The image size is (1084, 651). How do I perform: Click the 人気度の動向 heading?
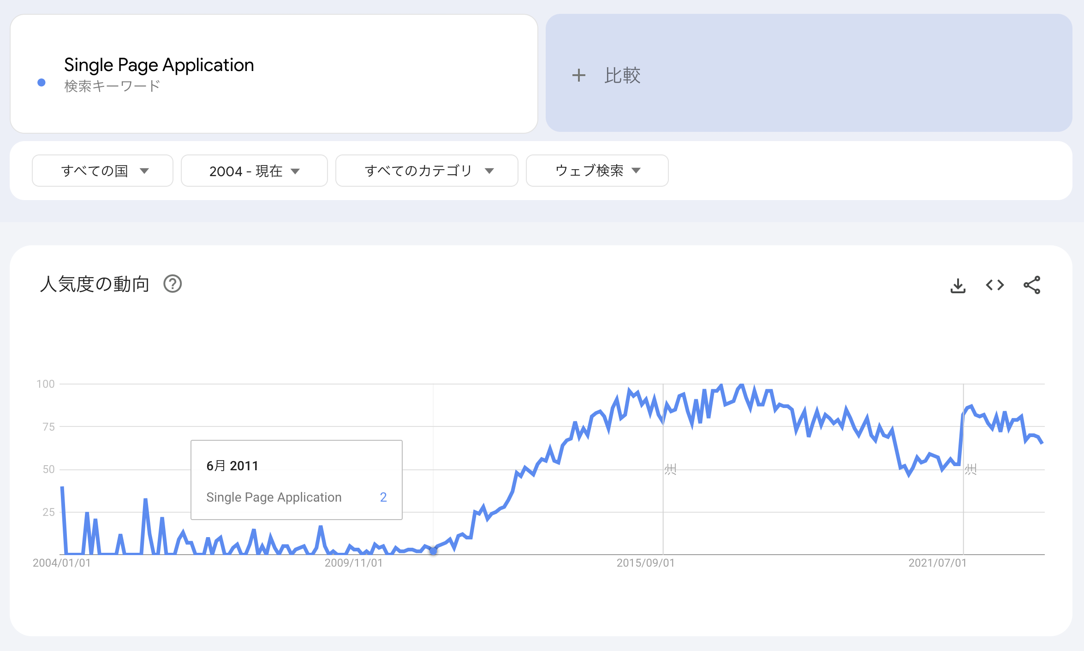tap(94, 284)
